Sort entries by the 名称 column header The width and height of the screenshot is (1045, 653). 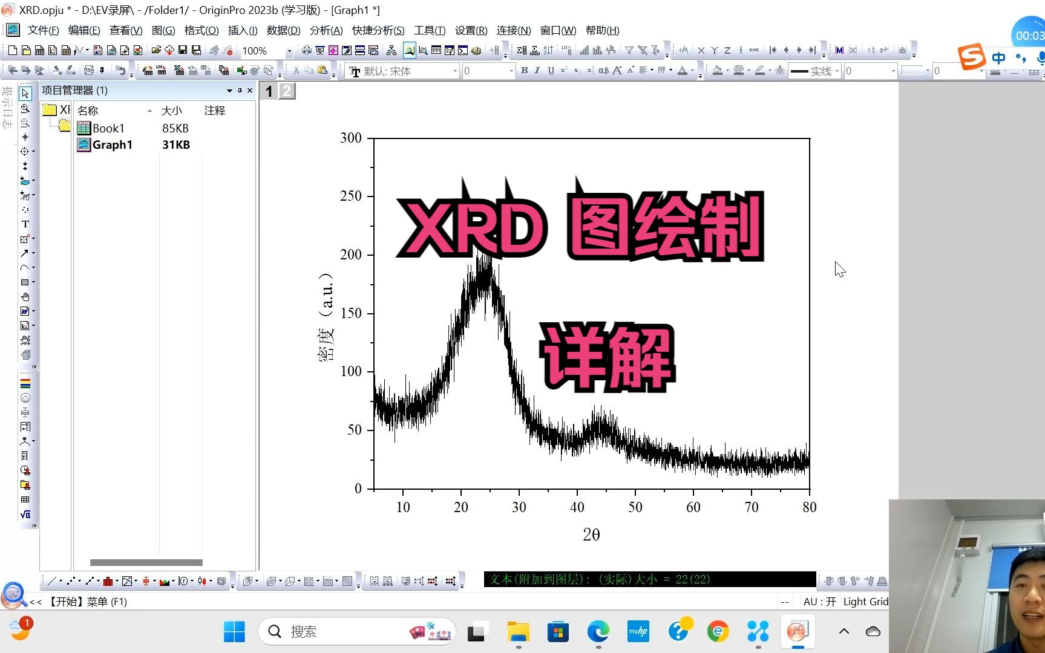pos(88,110)
